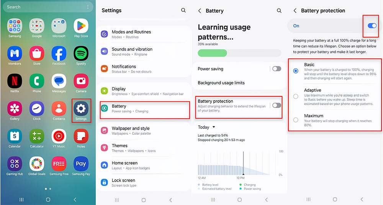Launch the Gaming Hub app
383x205 pixels.
point(15,164)
